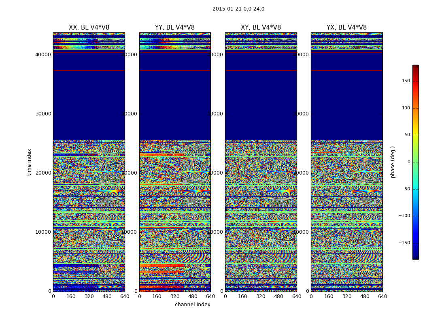The width and height of the screenshot is (425, 324).
Task: Click the '480' x-tick under the YY plot
Action: coord(193,296)
